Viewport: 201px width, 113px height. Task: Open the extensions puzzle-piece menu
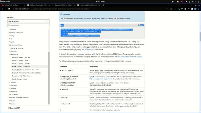point(185,9)
